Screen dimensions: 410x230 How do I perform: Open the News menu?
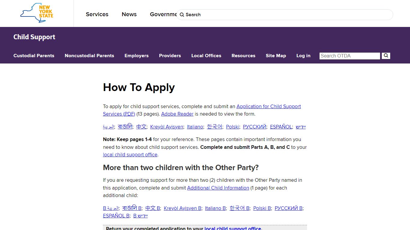[x=129, y=14]
